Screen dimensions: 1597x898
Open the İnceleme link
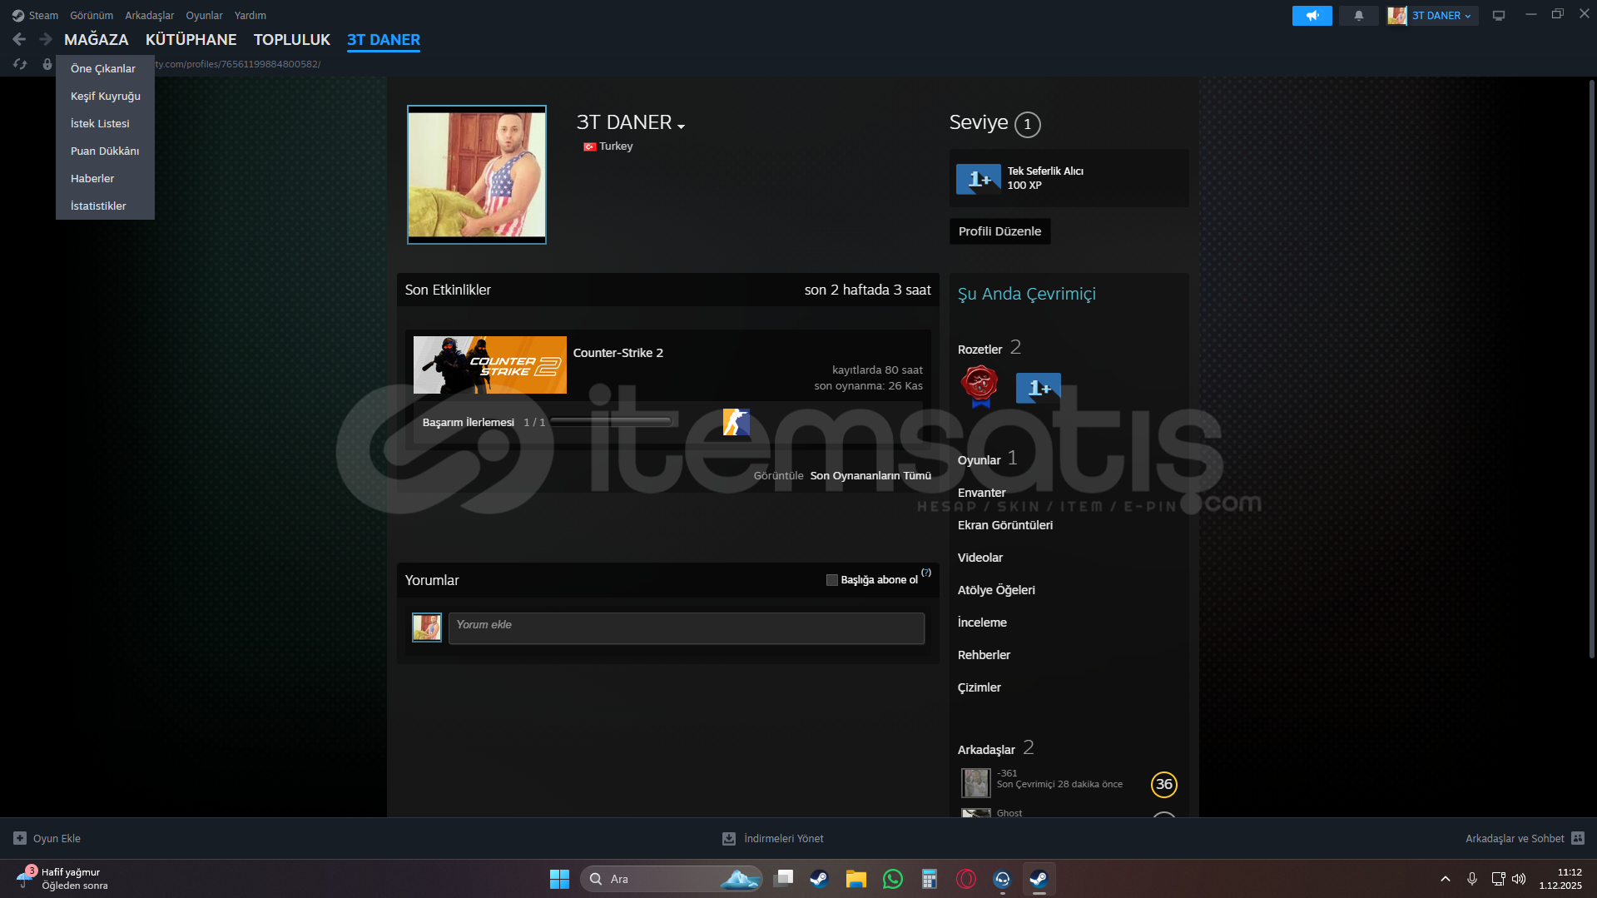[x=982, y=623]
